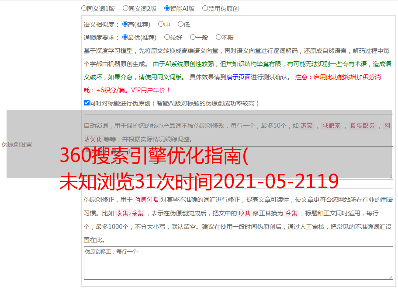398x288 pixels.
Task: Choose the 智能AI版 radio option
Action: pyautogui.click(x=167, y=8)
